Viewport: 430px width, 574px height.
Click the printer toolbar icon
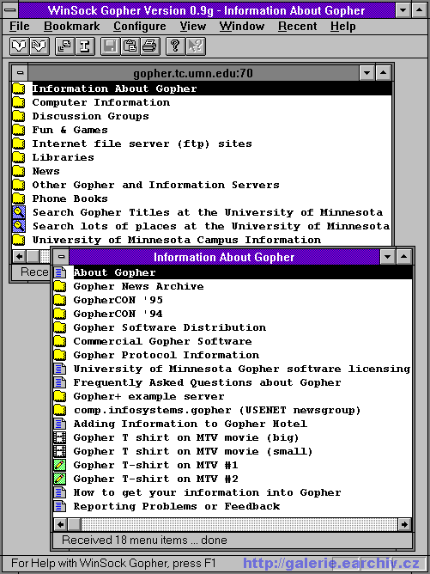pyautogui.click(x=149, y=46)
